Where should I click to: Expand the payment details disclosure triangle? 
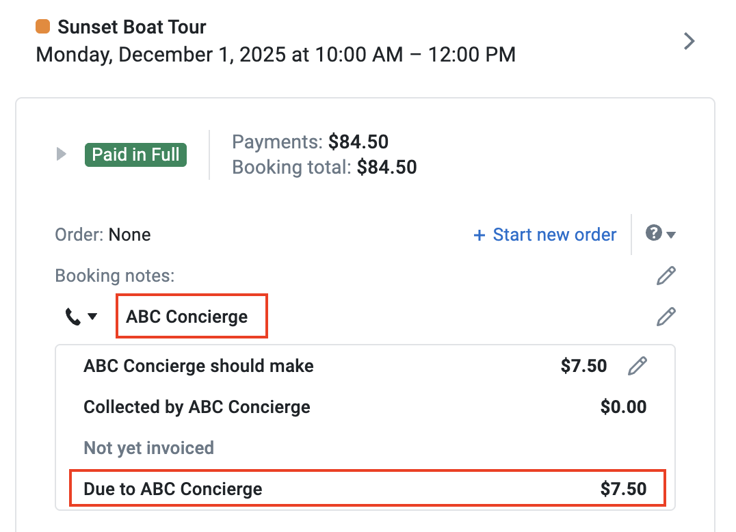click(x=61, y=154)
